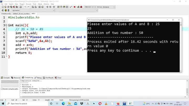Click the Toggle Bookmarks green icon

point(6,10)
